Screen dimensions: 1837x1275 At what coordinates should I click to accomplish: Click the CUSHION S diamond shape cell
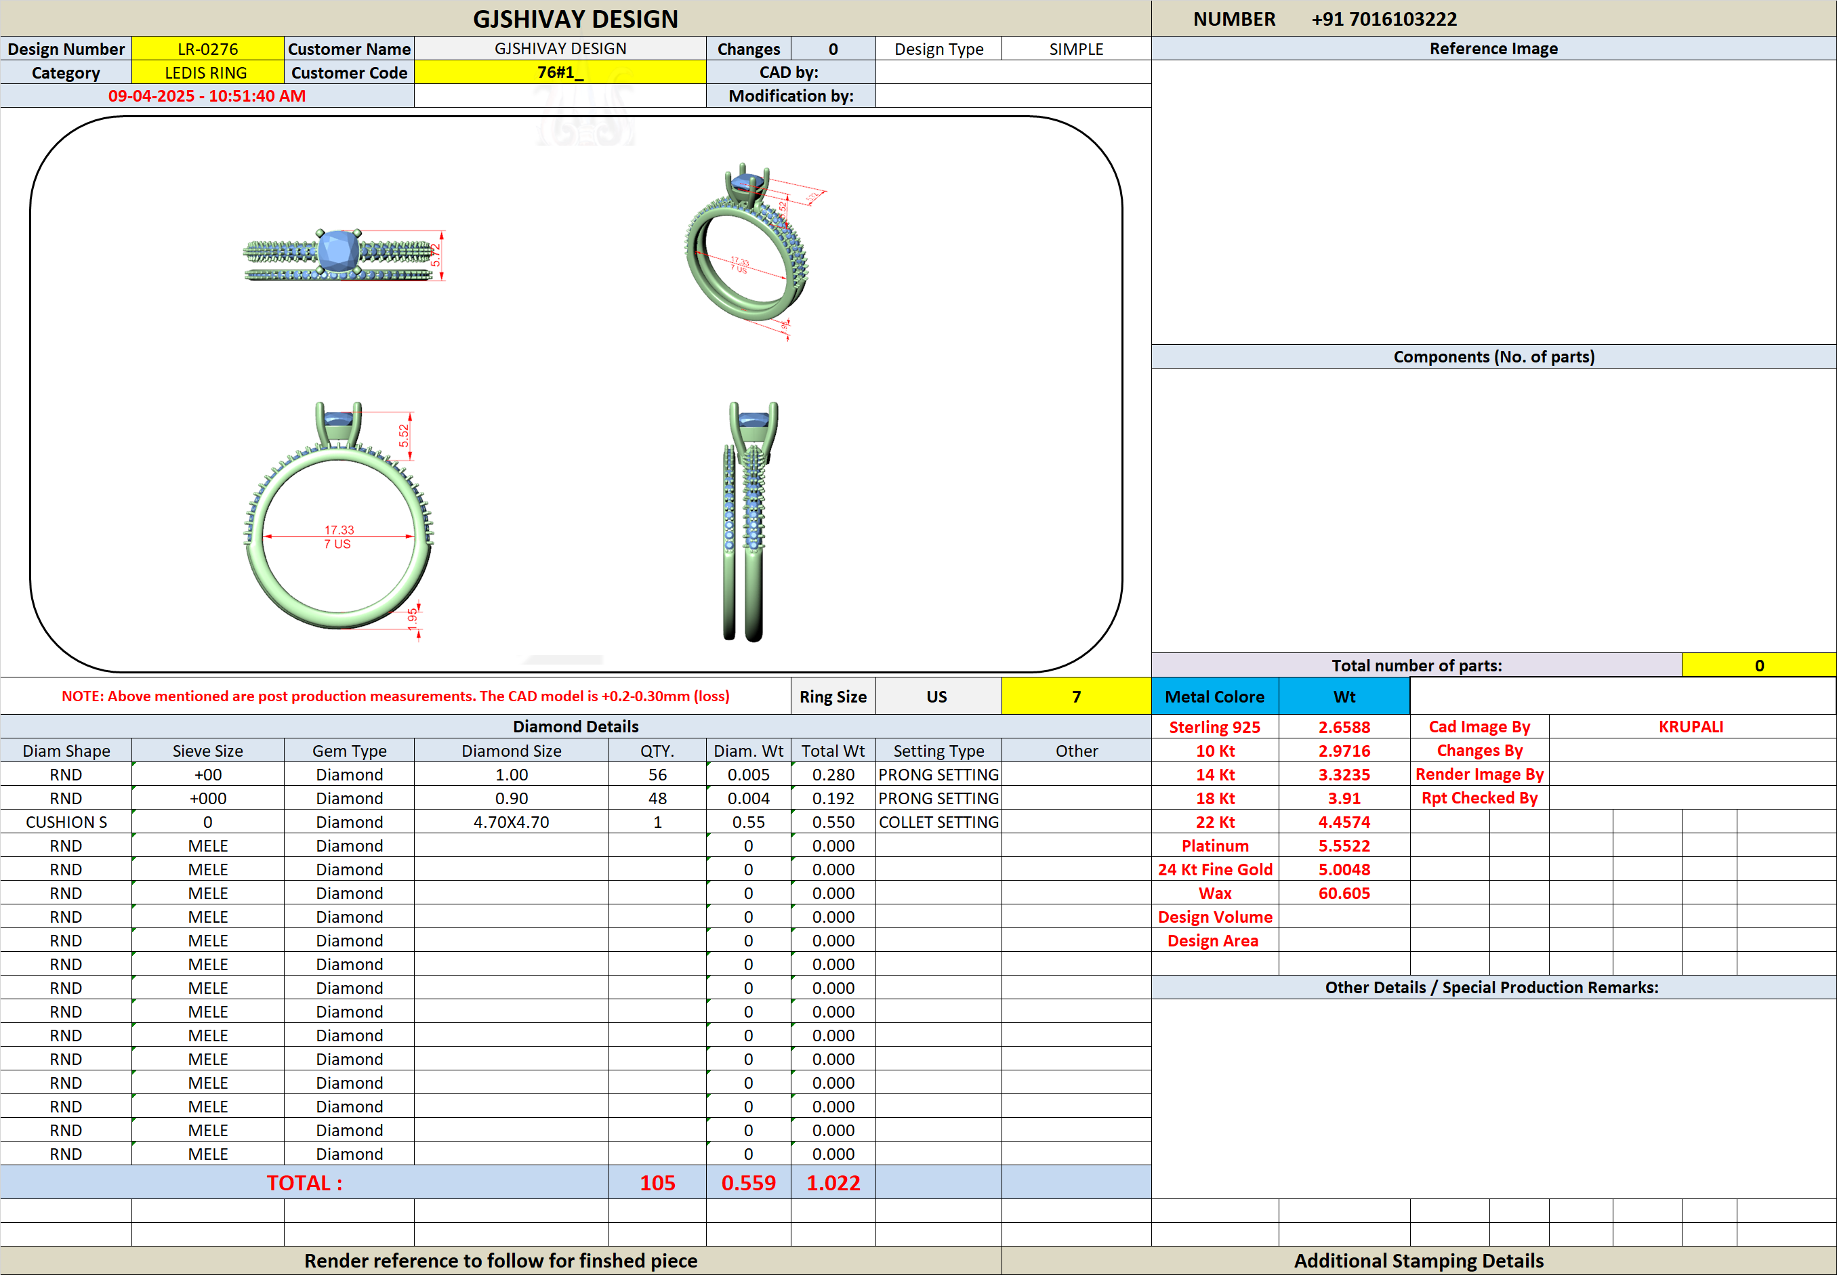tap(66, 822)
